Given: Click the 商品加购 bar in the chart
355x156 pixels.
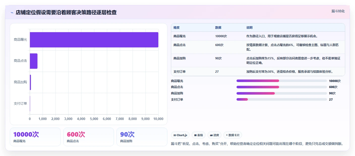Looking at the screenshot, I should pyautogui.click(x=30, y=82).
